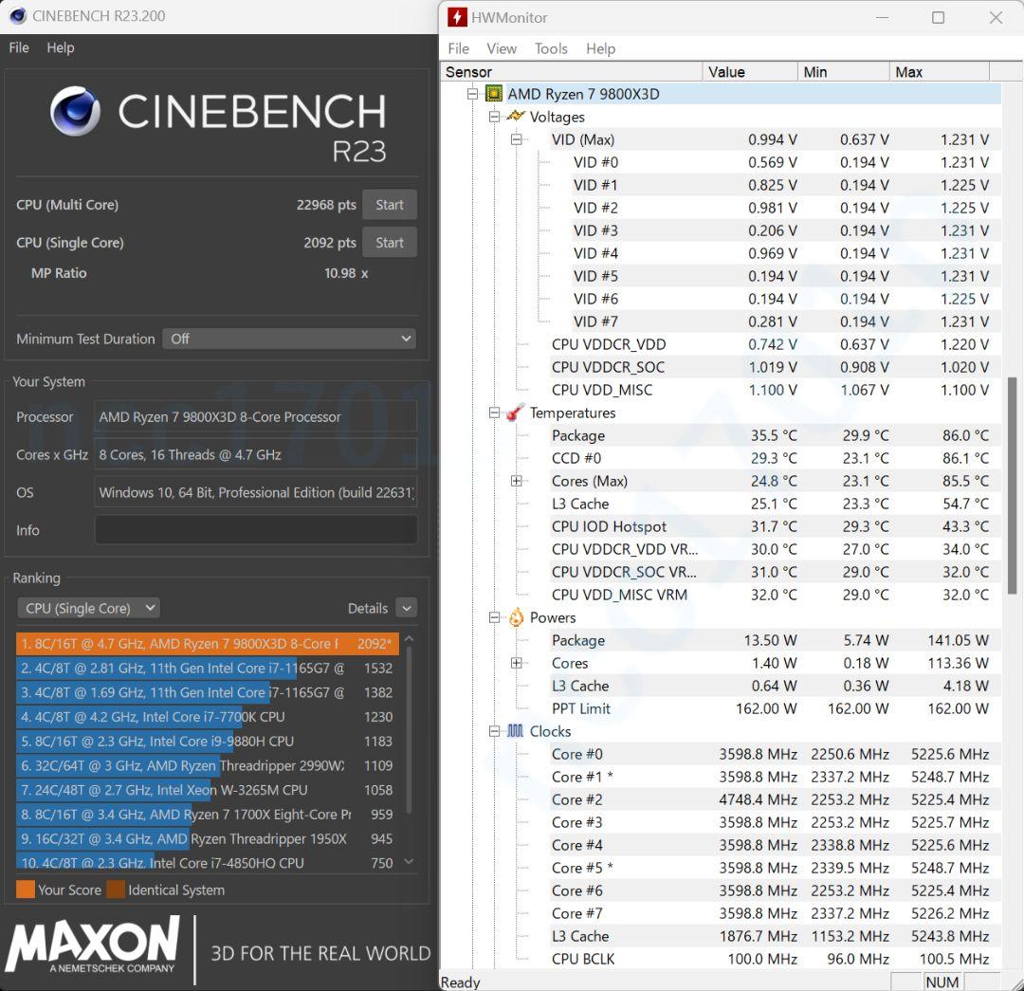Open the Cinebench Help menu
The width and height of the screenshot is (1024, 991).
tap(60, 47)
